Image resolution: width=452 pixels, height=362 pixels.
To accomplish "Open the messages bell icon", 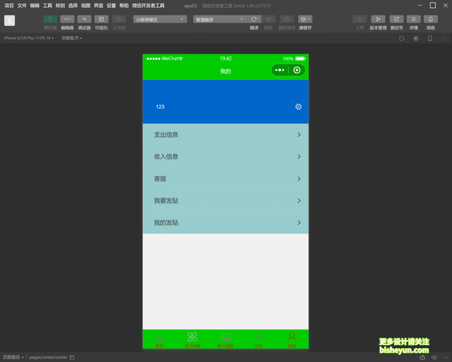I will click(430, 19).
